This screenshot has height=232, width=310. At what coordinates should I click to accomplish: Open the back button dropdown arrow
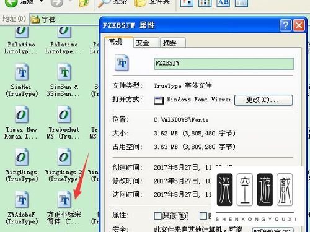point(42,1)
